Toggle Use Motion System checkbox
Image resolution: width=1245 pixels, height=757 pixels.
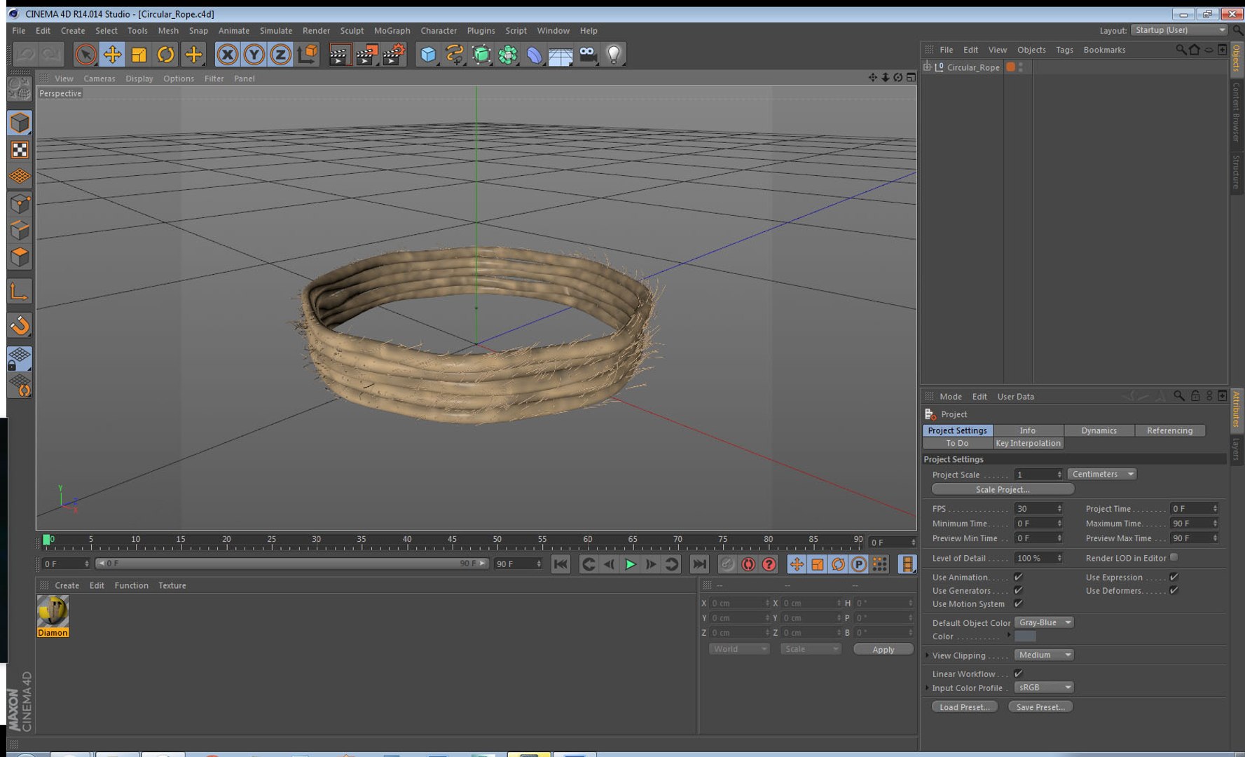[x=1018, y=603]
